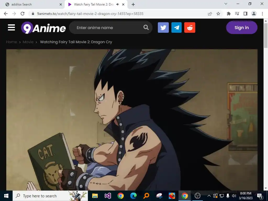Close the Fairy Tail Movie tab

[x=123, y=4]
